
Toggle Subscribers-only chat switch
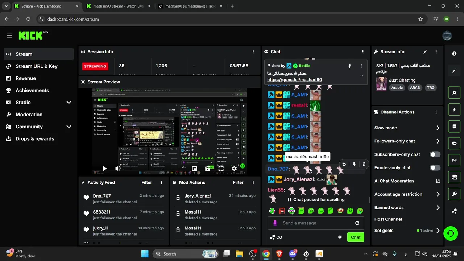click(435, 154)
